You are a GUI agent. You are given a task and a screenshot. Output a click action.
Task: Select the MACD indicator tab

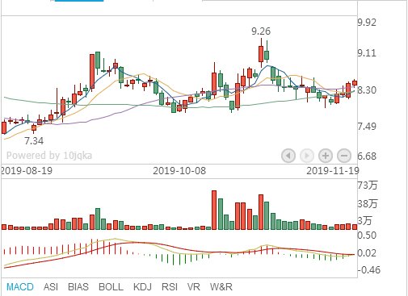pyautogui.click(x=20, y=286)
